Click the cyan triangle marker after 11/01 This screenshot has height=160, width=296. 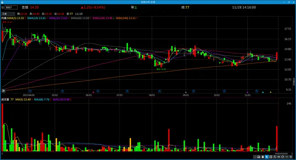pyautogui.click(x=263, y=92)
